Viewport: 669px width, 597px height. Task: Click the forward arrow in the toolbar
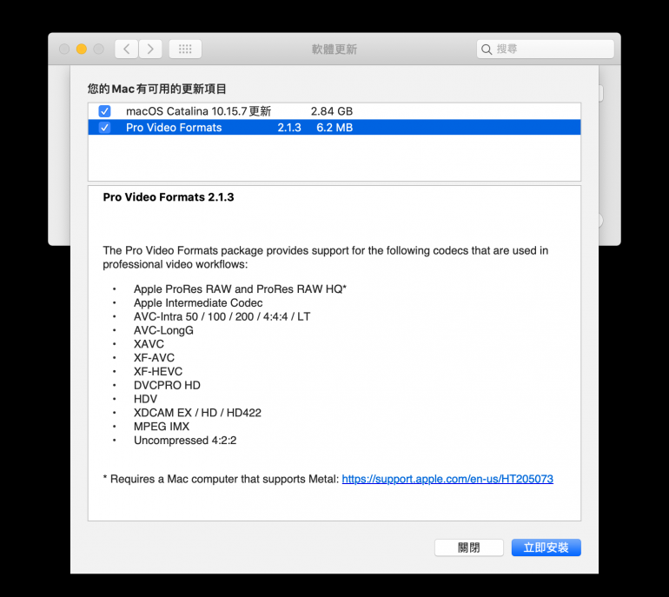point(150,50)
